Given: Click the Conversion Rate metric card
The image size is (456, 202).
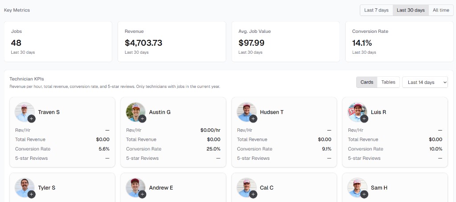Looking at the screenshot, I should (399, 42).
